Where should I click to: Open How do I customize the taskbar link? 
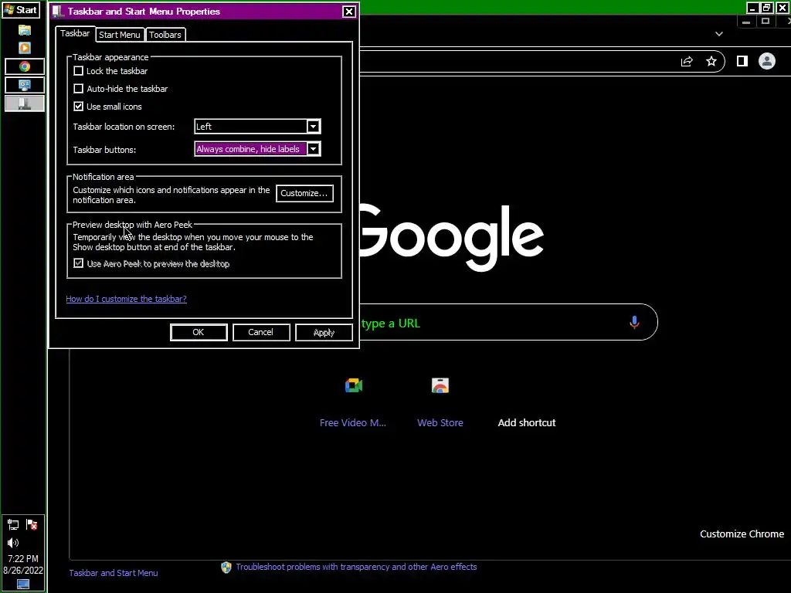[126, 299]
